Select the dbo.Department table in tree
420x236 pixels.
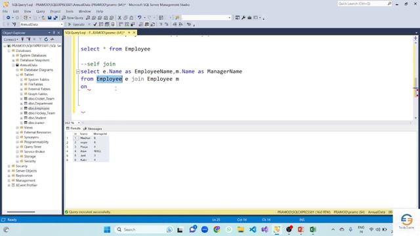tap(41, 104)
